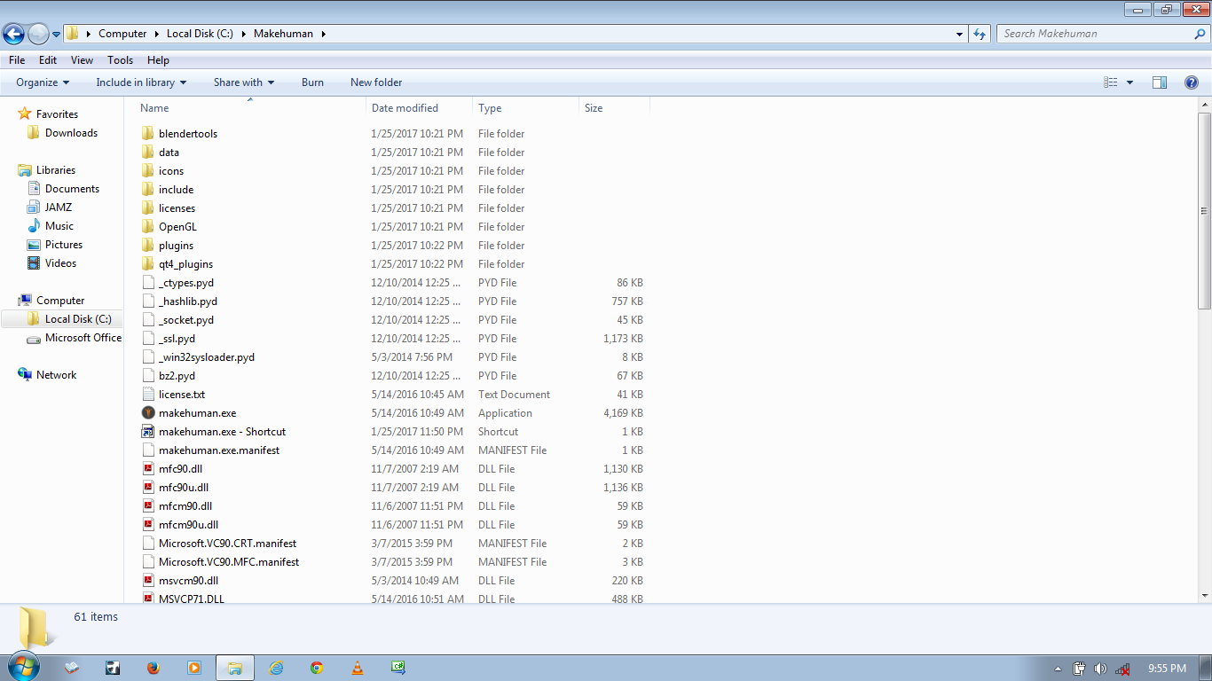This screenshot has width=1212, height=681.
Task: Select Microsoft Office drive in sidebar
Action: click(x=83, y=338)
